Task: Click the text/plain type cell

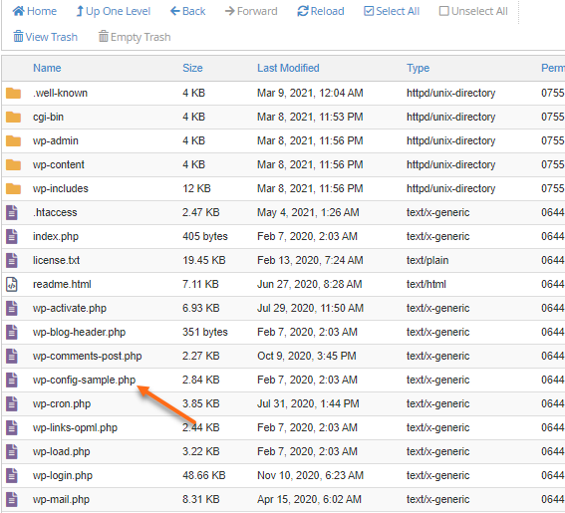Action: coord(427,260)
